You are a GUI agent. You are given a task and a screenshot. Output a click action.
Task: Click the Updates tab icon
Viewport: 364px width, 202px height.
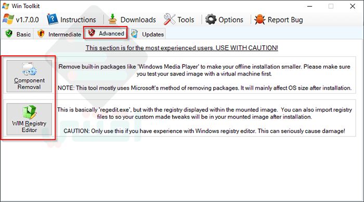134,34
